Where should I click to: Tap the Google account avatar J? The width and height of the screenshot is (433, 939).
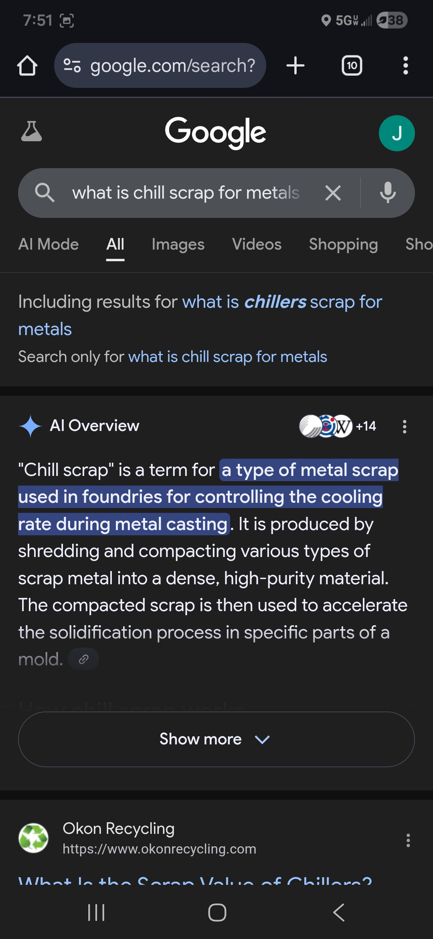tap(397, 133)
